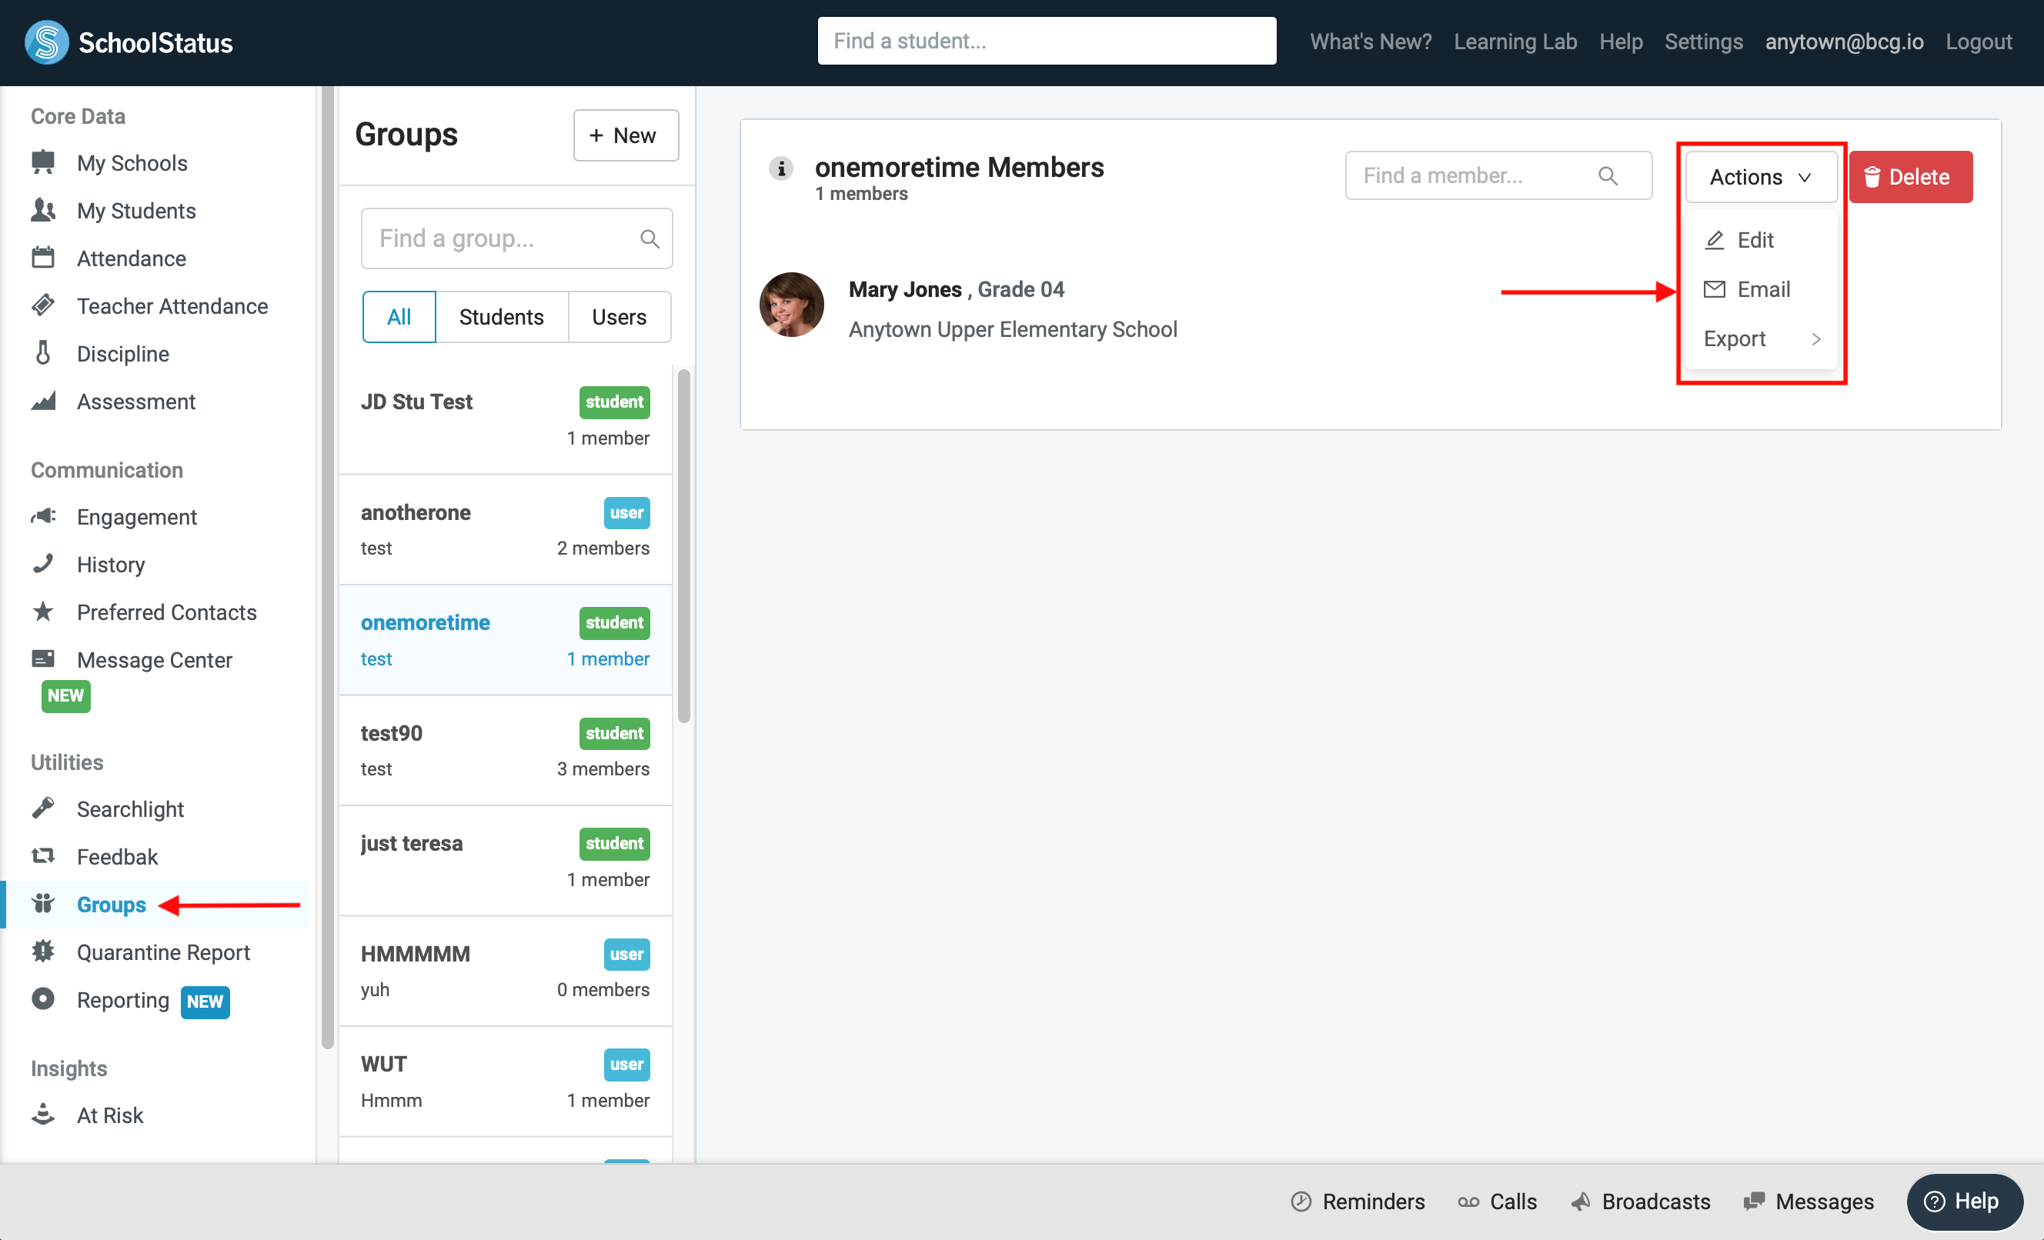
Task: Click the Teacher Attendance ticket icon
Action: (43, 305)
